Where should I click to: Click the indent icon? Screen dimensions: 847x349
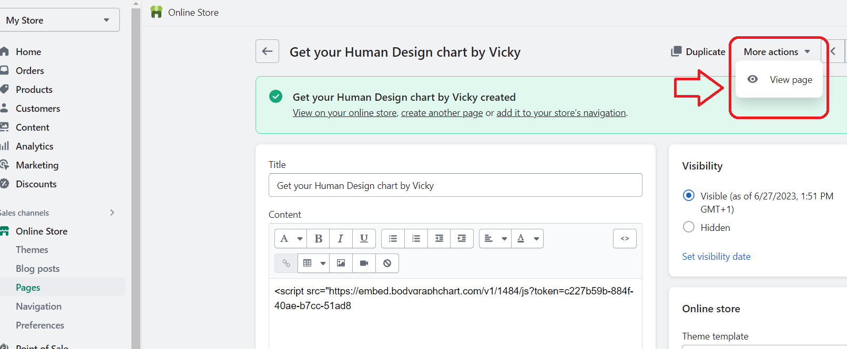[x=462, y=239]
